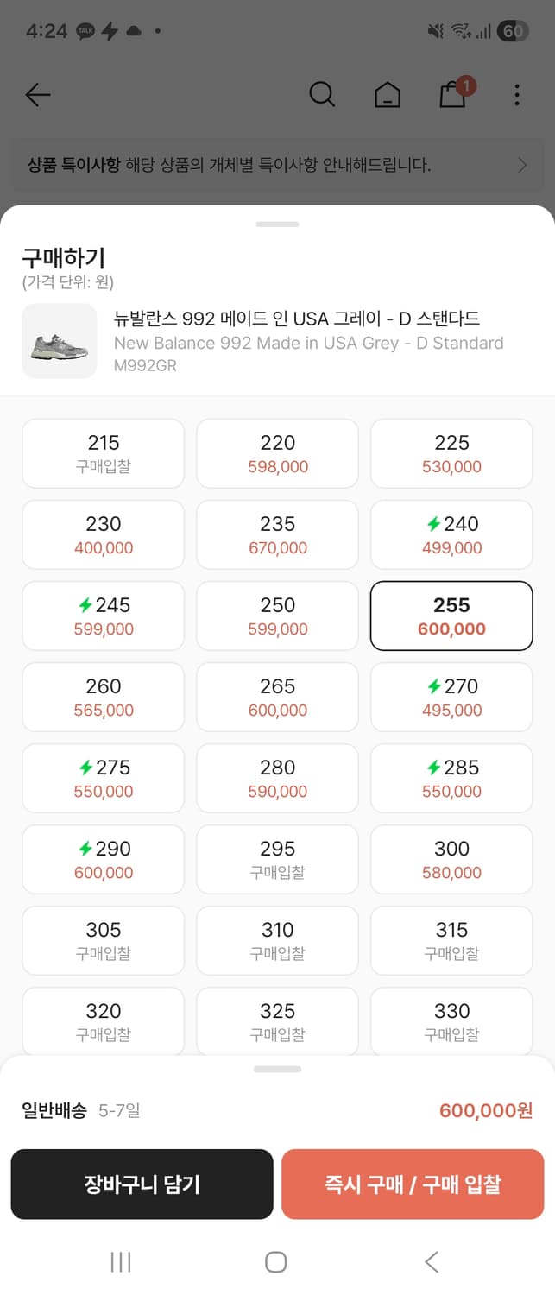555x1295 pixels.
Task: Open the three-dot more options menu
Action: click(517, 95)
